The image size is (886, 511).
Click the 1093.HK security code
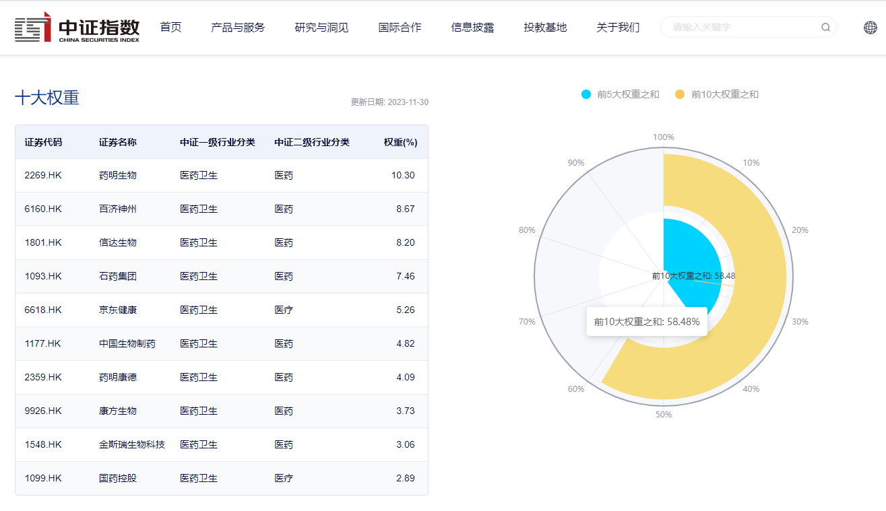(x=43, y=276)
